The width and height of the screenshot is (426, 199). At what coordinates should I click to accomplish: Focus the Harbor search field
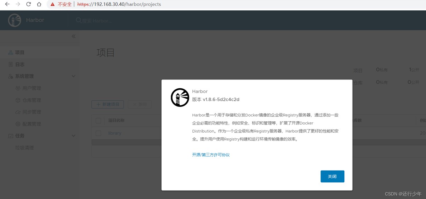98,21
